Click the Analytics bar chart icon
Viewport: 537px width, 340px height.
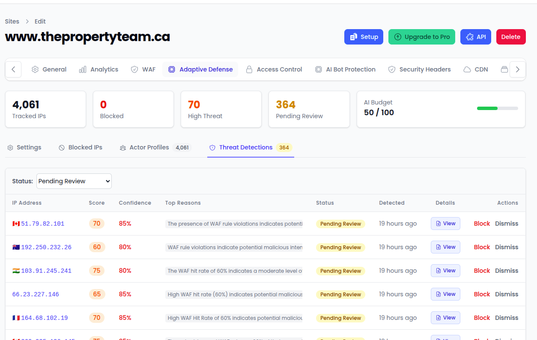(x=83, y=69)
